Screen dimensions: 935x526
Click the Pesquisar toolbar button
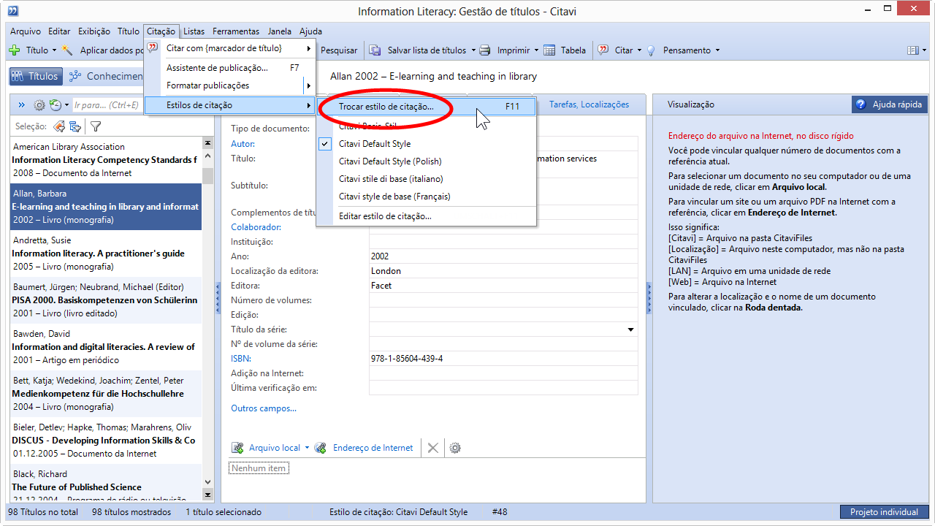(340, 50)
